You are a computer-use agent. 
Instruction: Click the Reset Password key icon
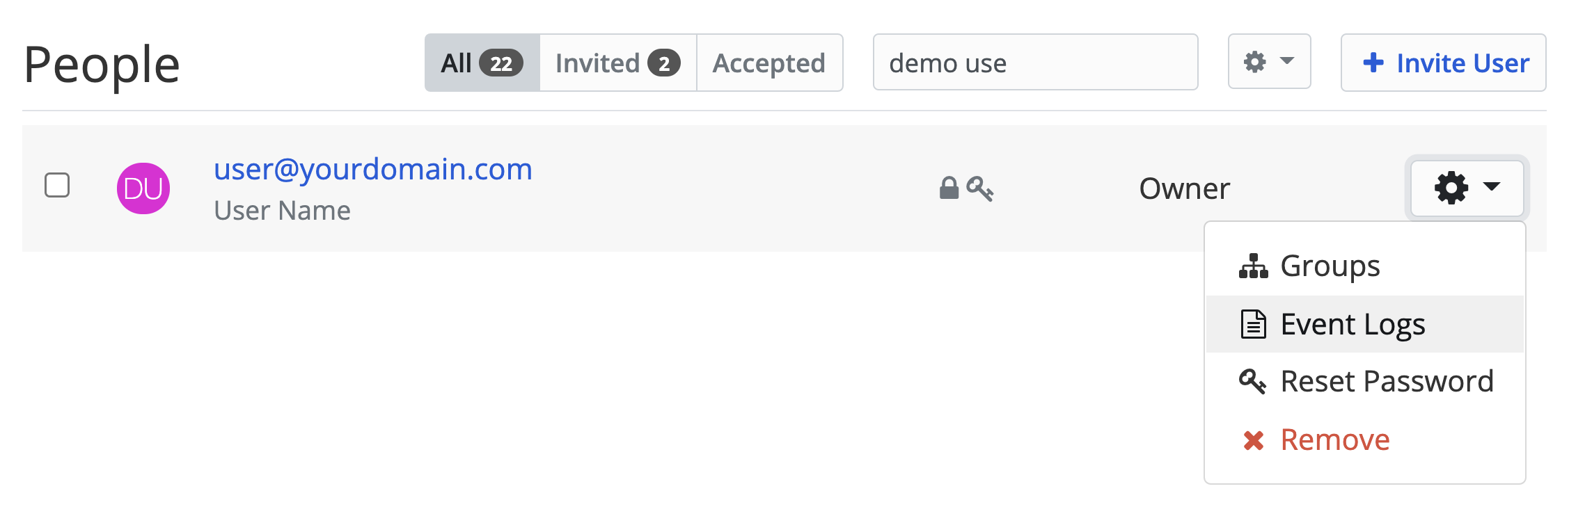(x=1253, y=381)
